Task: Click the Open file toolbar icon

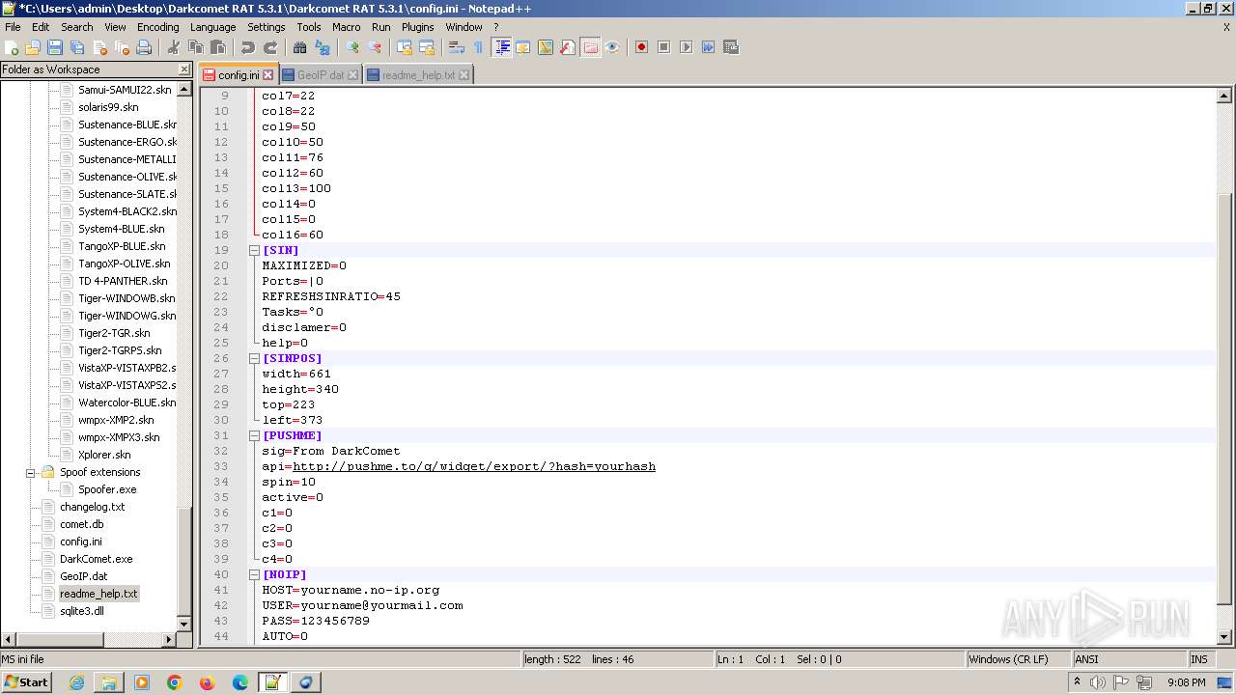Action: coord(33,47)
